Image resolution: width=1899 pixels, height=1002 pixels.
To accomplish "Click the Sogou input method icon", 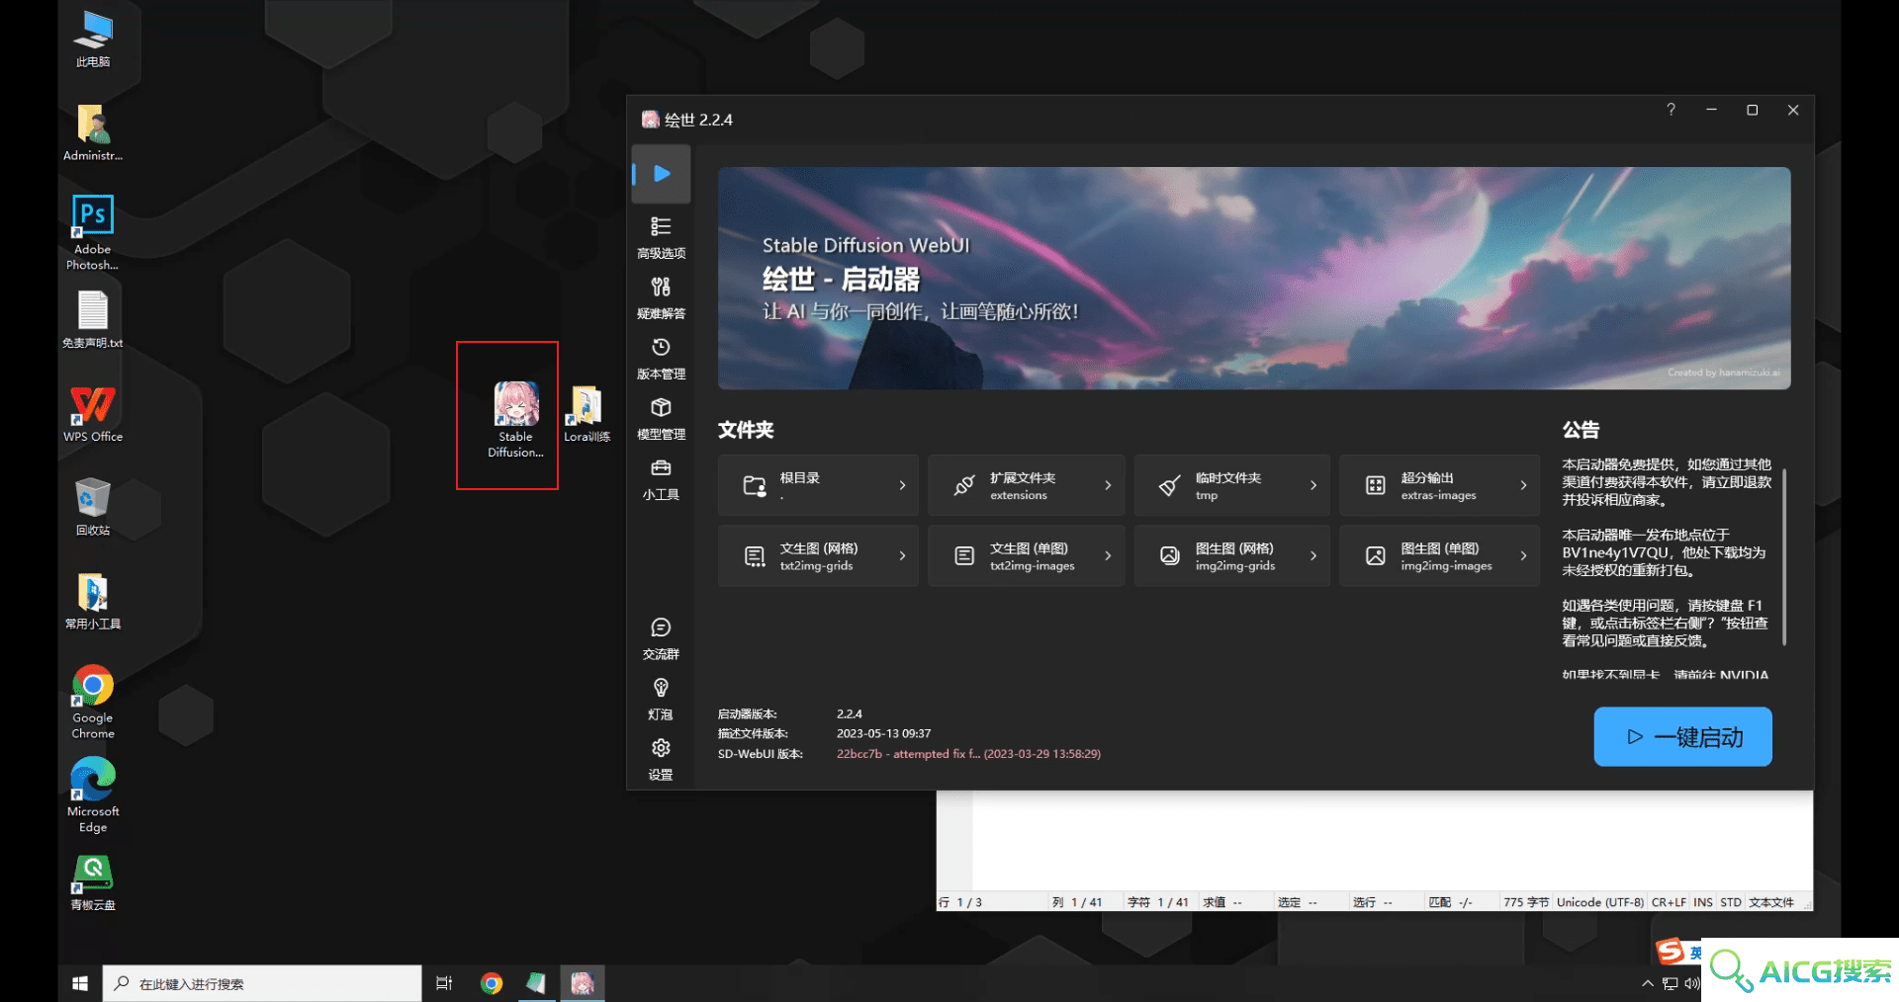I will 1671,952.
